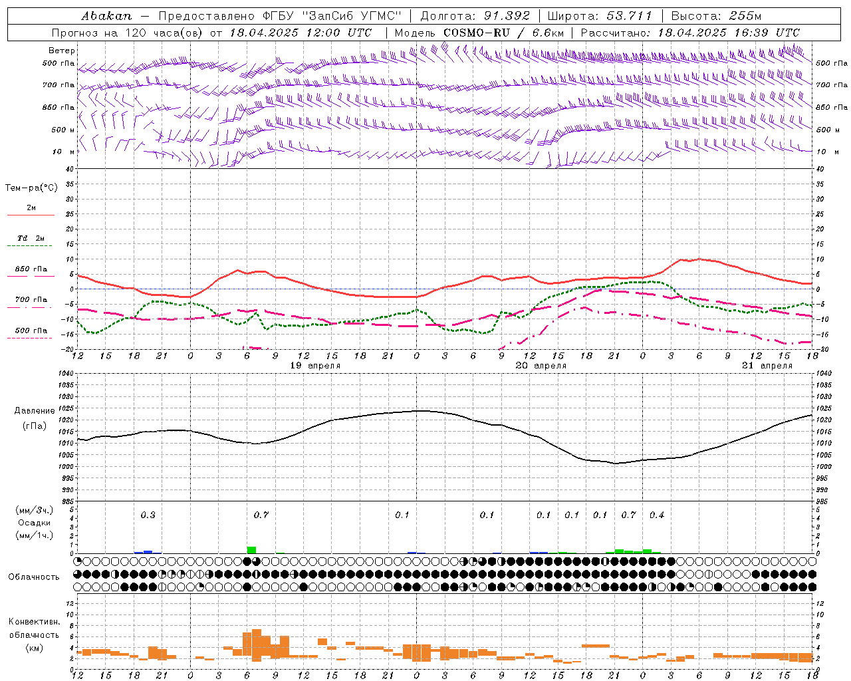The image size is (851, 681).
Task: Click the (мм/1ч.) precipitation unit label
Action: (34, 535)
